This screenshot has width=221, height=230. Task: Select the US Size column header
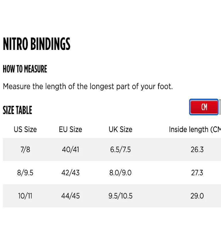pos(25,130)
